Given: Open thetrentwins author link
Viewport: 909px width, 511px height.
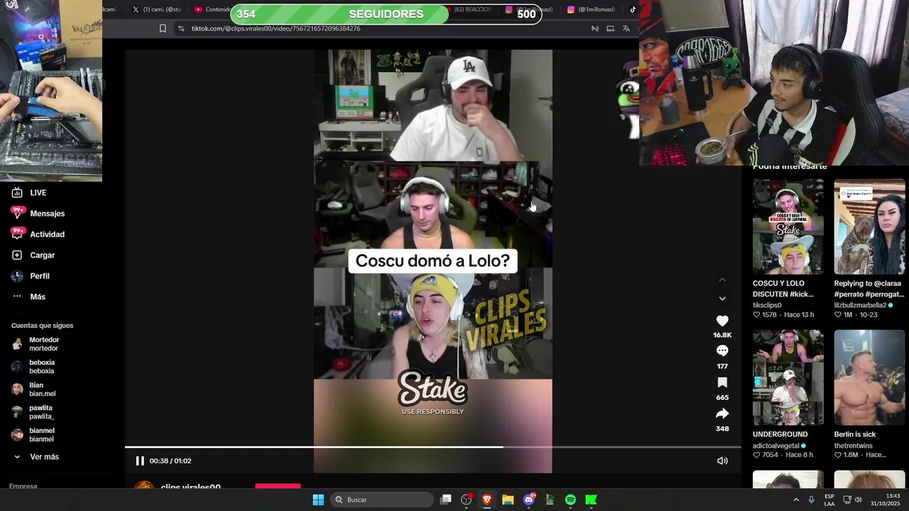Looking at the screenshot, I should pyautogui.click(x=853, y=446).
